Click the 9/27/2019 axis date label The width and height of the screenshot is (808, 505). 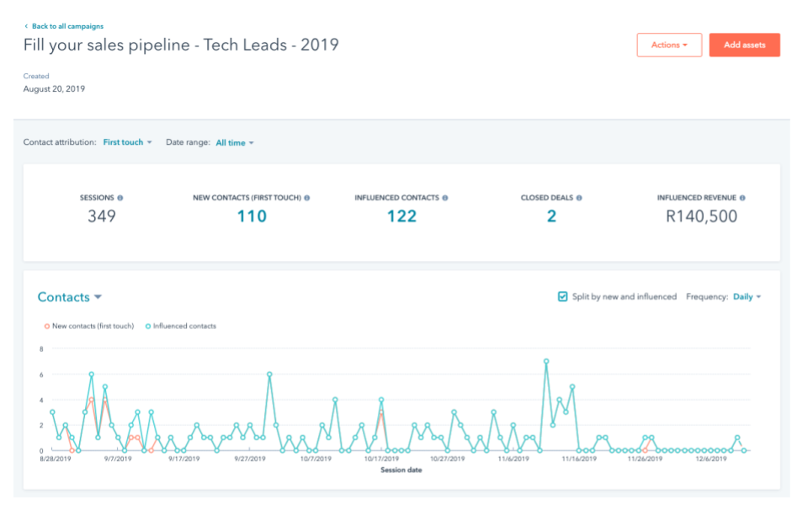(x=250, y=459)
